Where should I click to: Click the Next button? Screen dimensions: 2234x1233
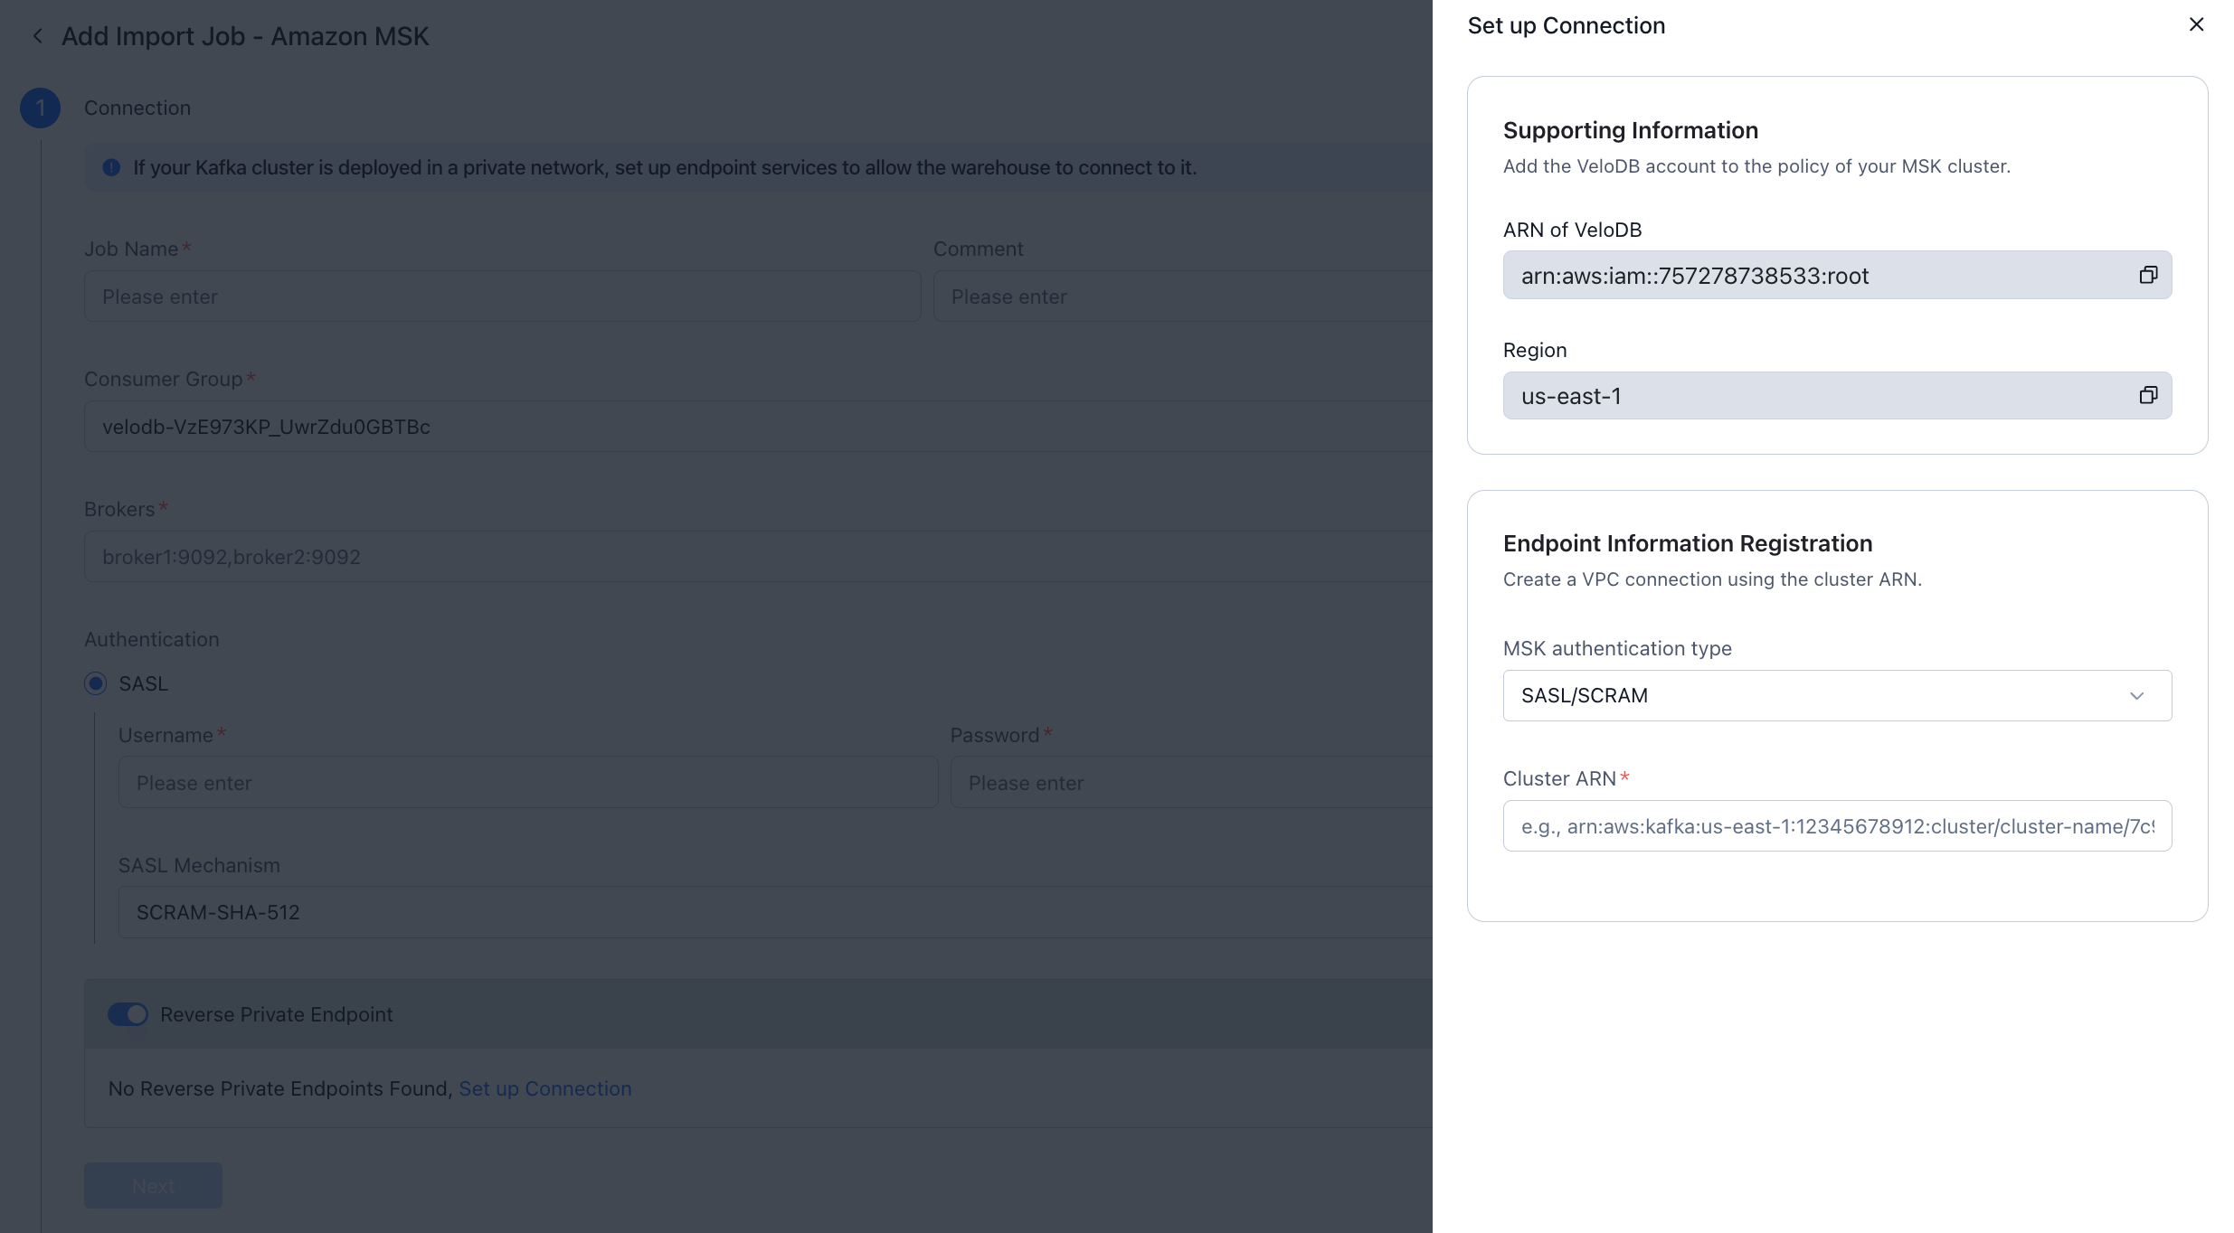pyautogui.click(x=153, y=1185)
